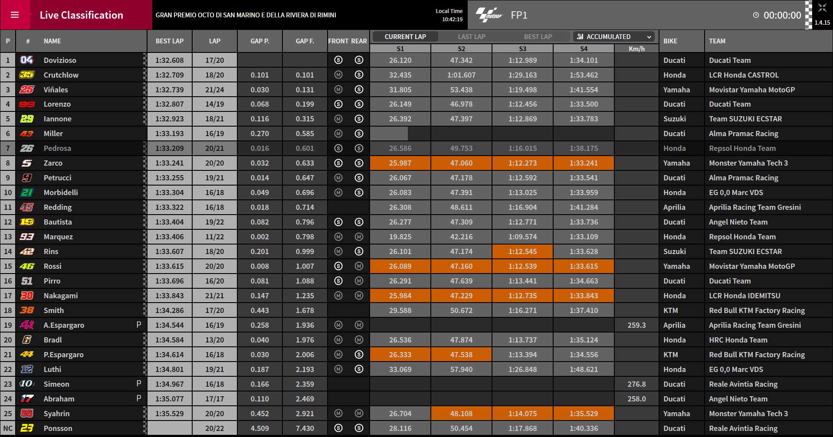This screenshot has width=833, height=437.
Task: Click Simeon's top speed 276.8
Action: pyautogui.click(x=636, y=384)
